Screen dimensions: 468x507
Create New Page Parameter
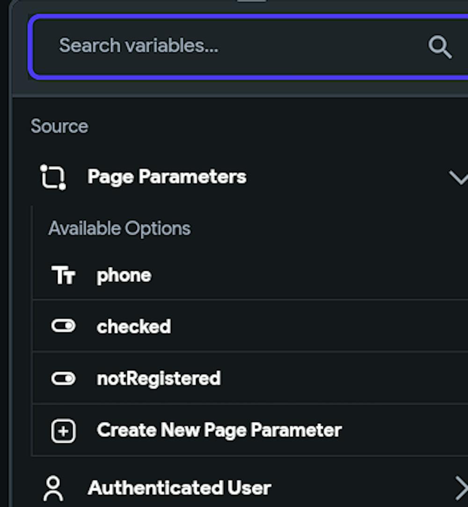(x=219, y=430)
